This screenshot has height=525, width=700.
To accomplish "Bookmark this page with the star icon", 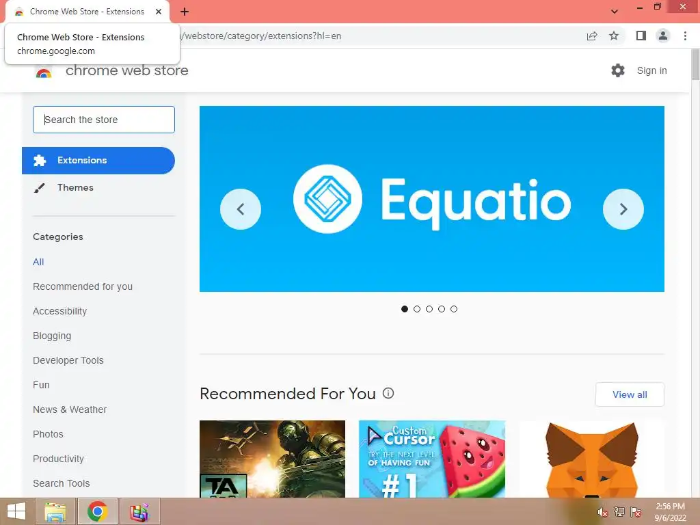I will click(614, 36).
